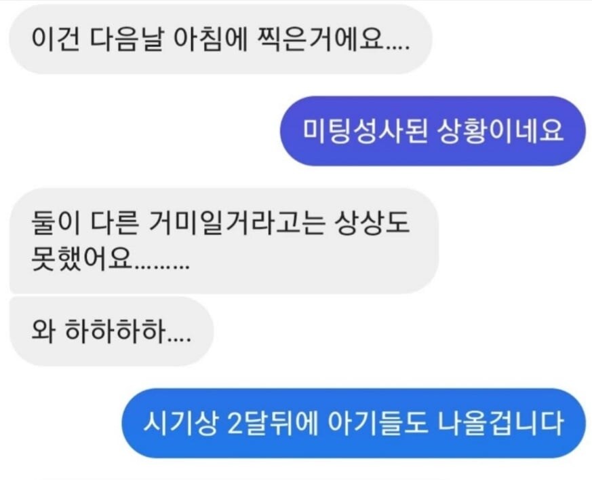Tap the purple '미팅성사된 상황이네요' bubble

point(433,131)
